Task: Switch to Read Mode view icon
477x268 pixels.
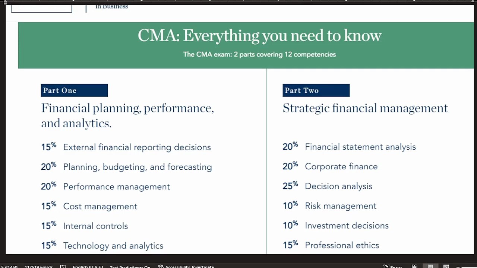Action: [x=414, y=267]
